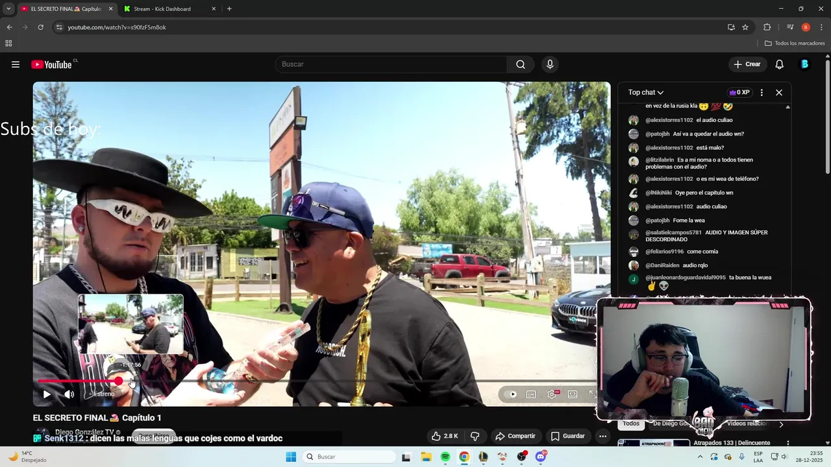Show next filter chips with arrow
The image size is (831, 467).
click(x=781, y=424)
